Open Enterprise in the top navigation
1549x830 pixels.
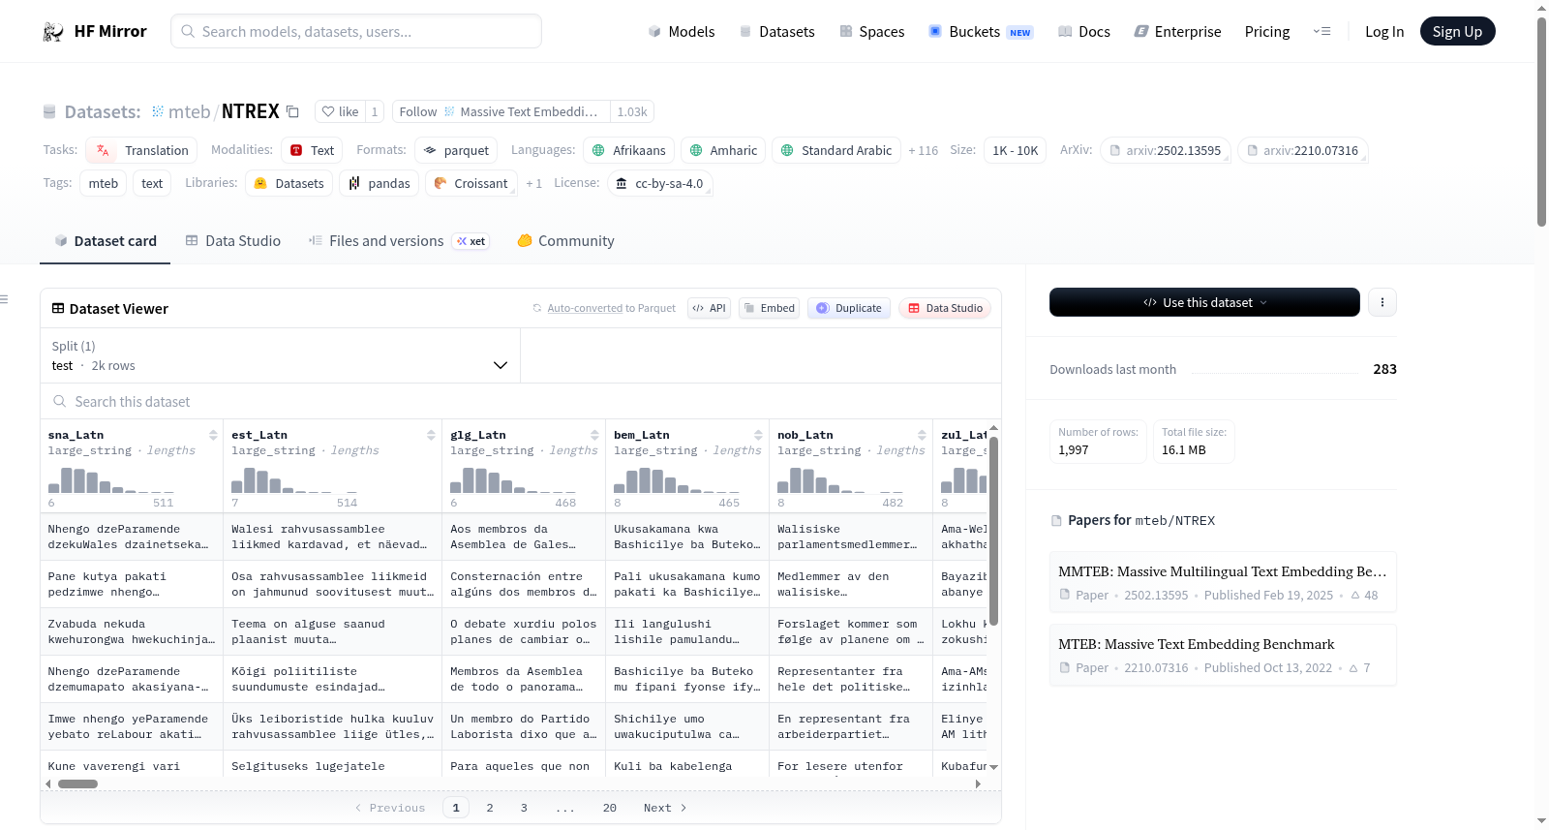1178,32
